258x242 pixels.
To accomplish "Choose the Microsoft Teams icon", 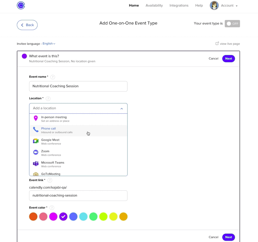I will (x=36, y=164).
